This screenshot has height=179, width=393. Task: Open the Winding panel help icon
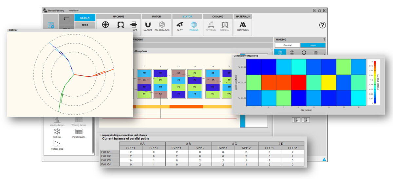(324, 39)
